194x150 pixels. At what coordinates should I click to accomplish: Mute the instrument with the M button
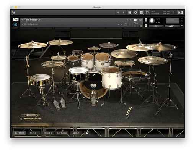[146, 26]
